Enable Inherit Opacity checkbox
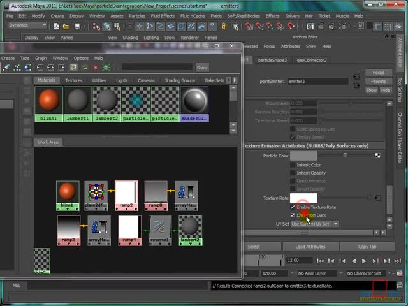This screenshot has width=408, height=306. click(293, 173)
